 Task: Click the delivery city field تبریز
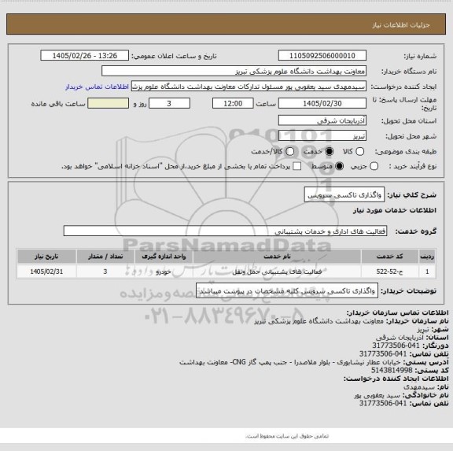coord(322,136)
